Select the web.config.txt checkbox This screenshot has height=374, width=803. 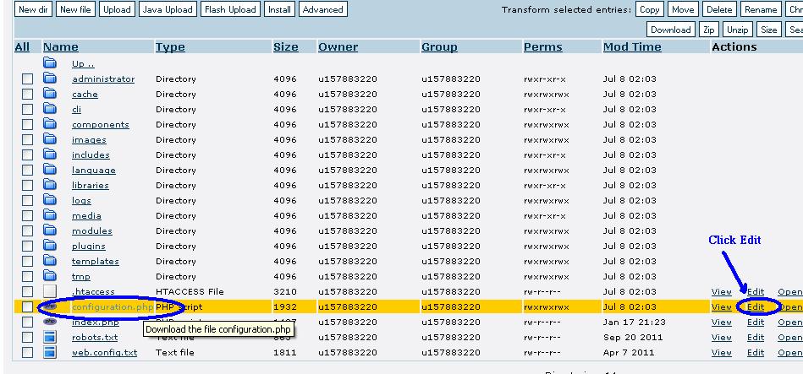(x=27, y=353)
